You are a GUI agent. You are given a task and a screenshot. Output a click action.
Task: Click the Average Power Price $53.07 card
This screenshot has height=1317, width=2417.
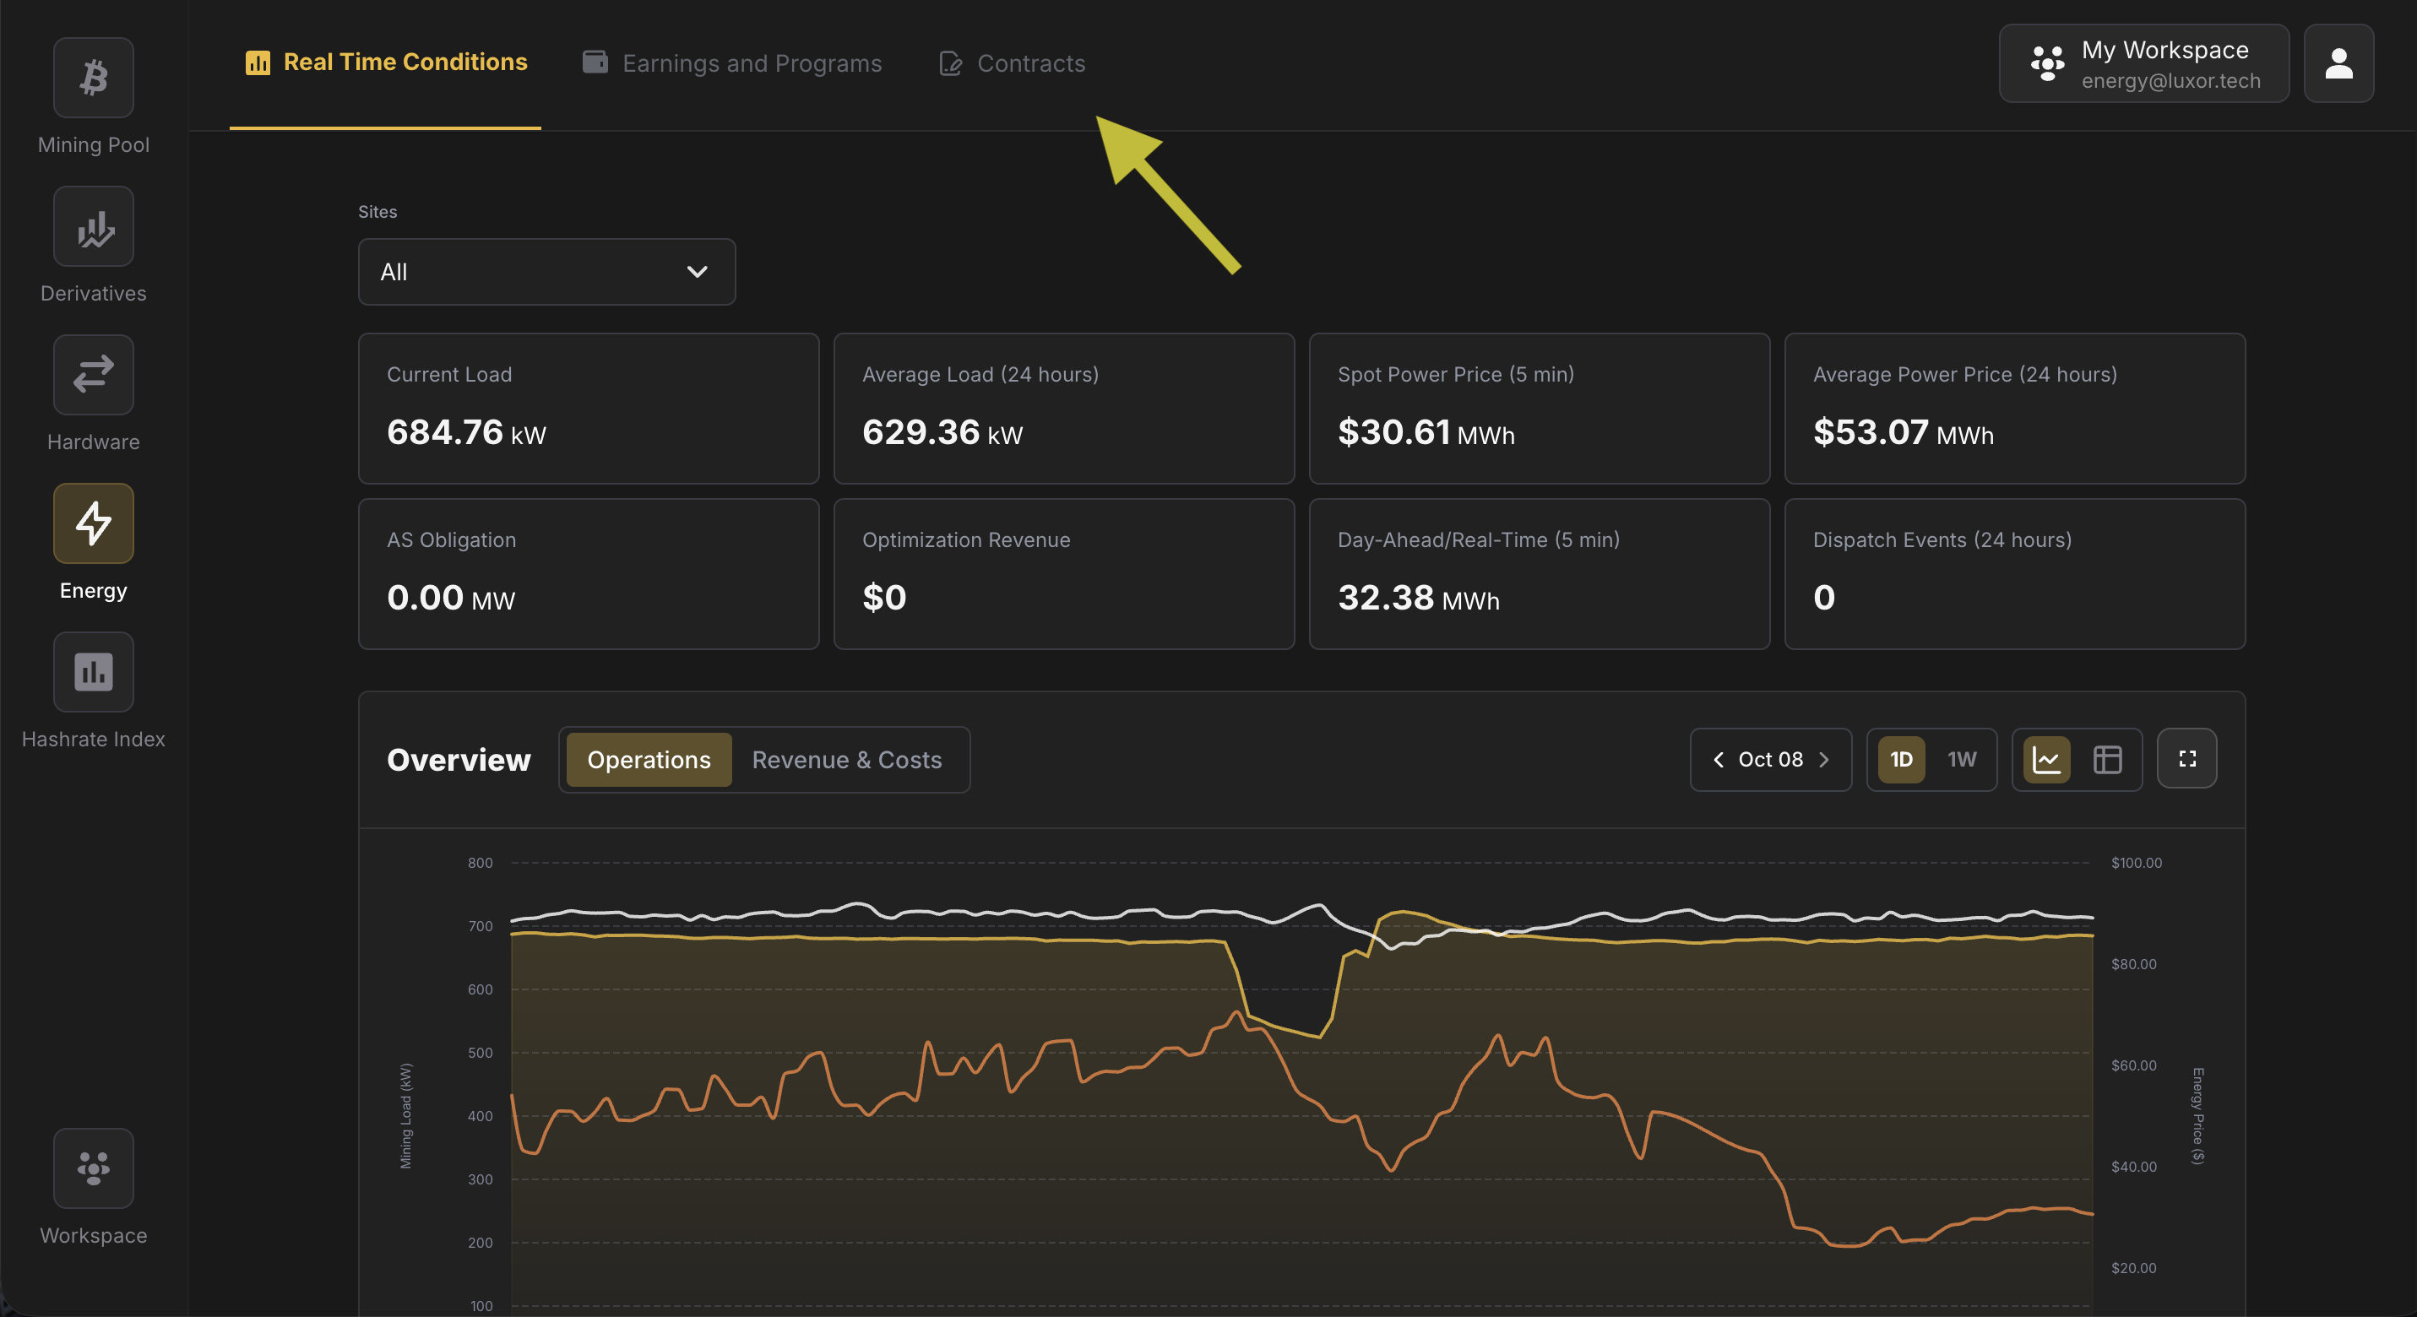(x=2014, y=409)
